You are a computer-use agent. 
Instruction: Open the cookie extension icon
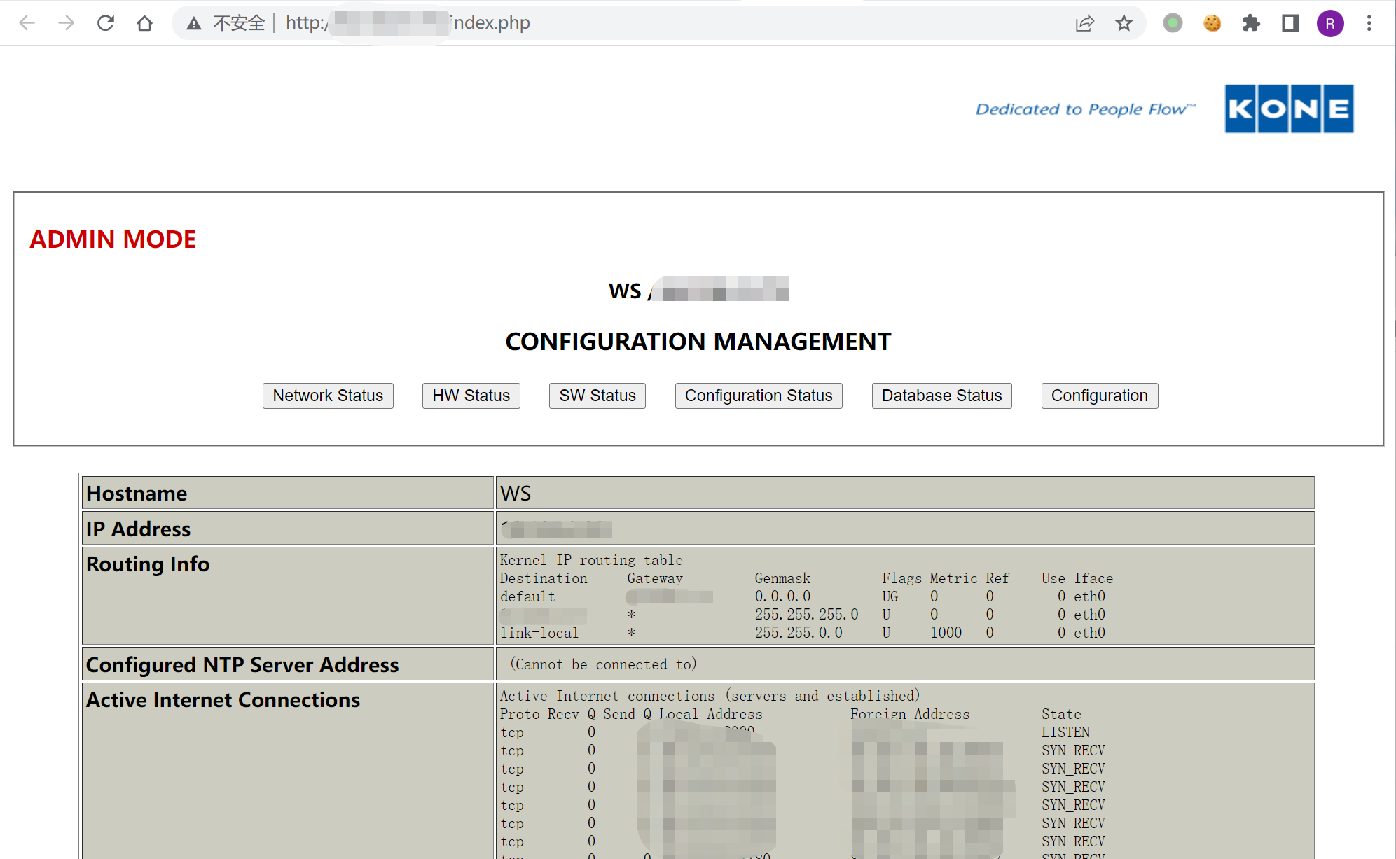(x=1212, y=23)
